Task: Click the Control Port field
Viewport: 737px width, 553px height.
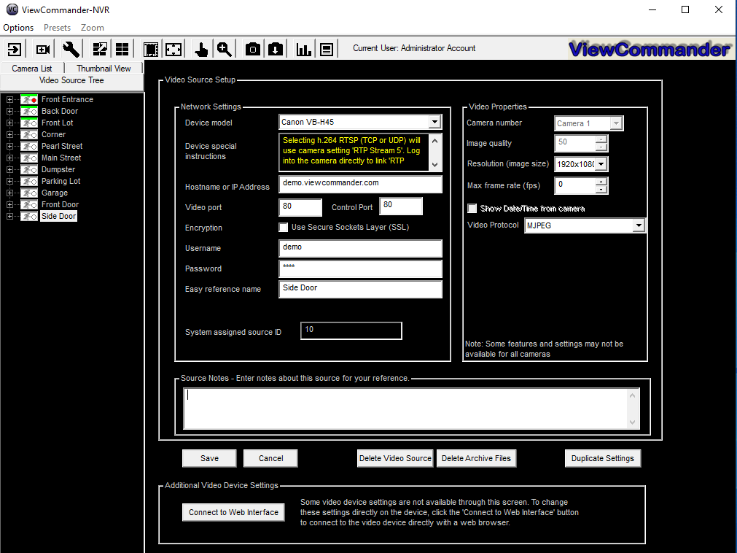Action: [401, 206]
